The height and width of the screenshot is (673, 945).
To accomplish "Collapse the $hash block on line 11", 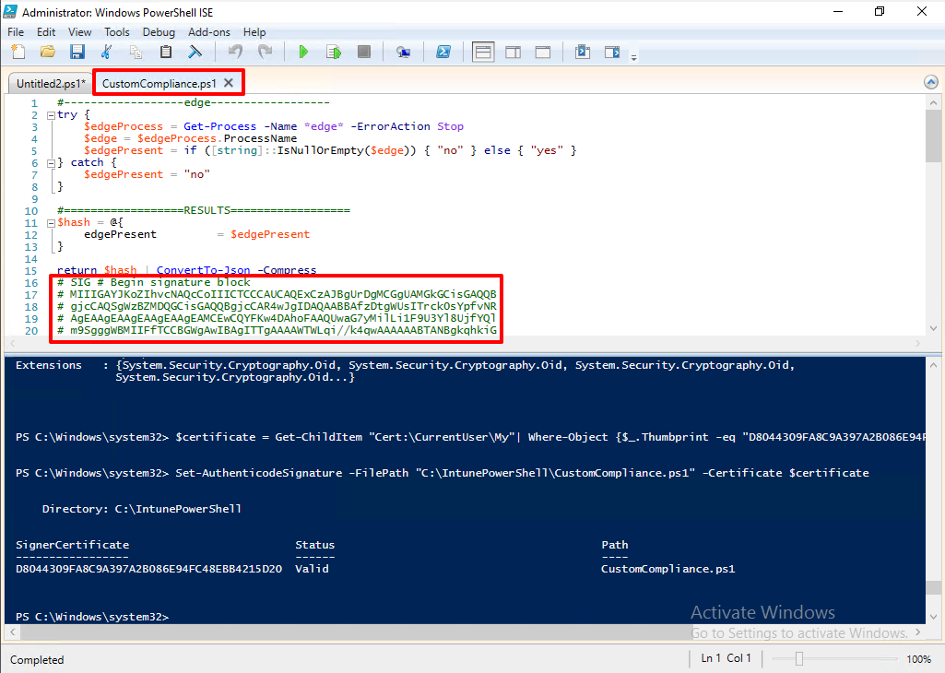I will tap(52, 223).
